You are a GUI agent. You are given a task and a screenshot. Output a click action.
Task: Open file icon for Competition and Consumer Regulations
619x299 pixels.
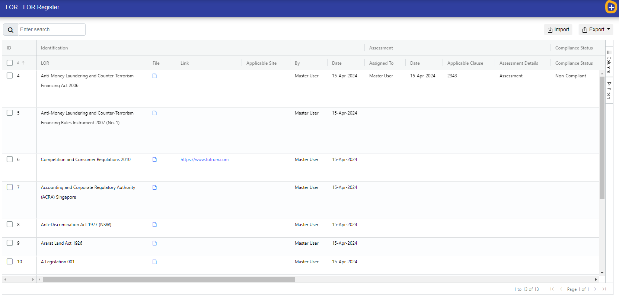pyautogui.click(x=154, y=160)
